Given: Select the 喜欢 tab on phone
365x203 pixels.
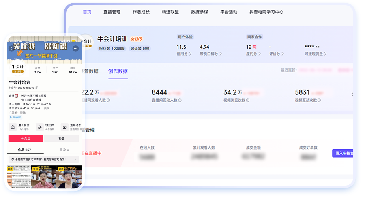Looking at the screenshot, I should coord(63,150).
